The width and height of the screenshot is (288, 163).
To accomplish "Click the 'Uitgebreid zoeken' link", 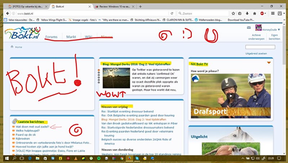I will click(x=256, y=53).
